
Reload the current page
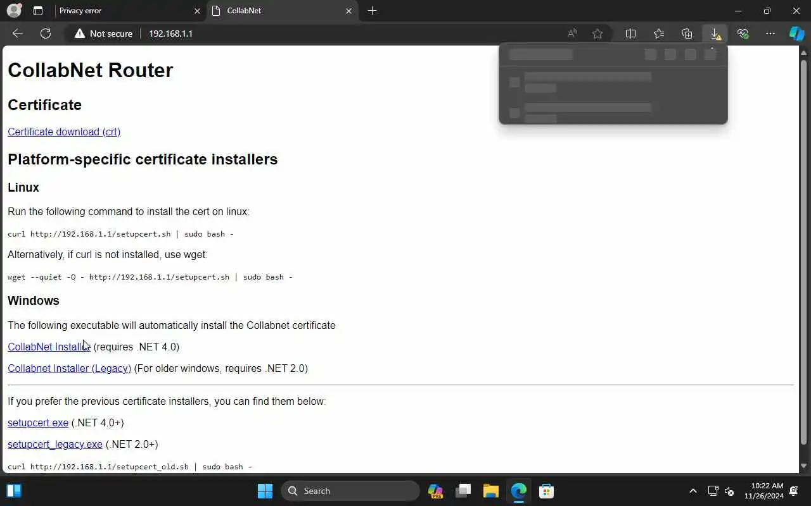(x=46, y=34)
